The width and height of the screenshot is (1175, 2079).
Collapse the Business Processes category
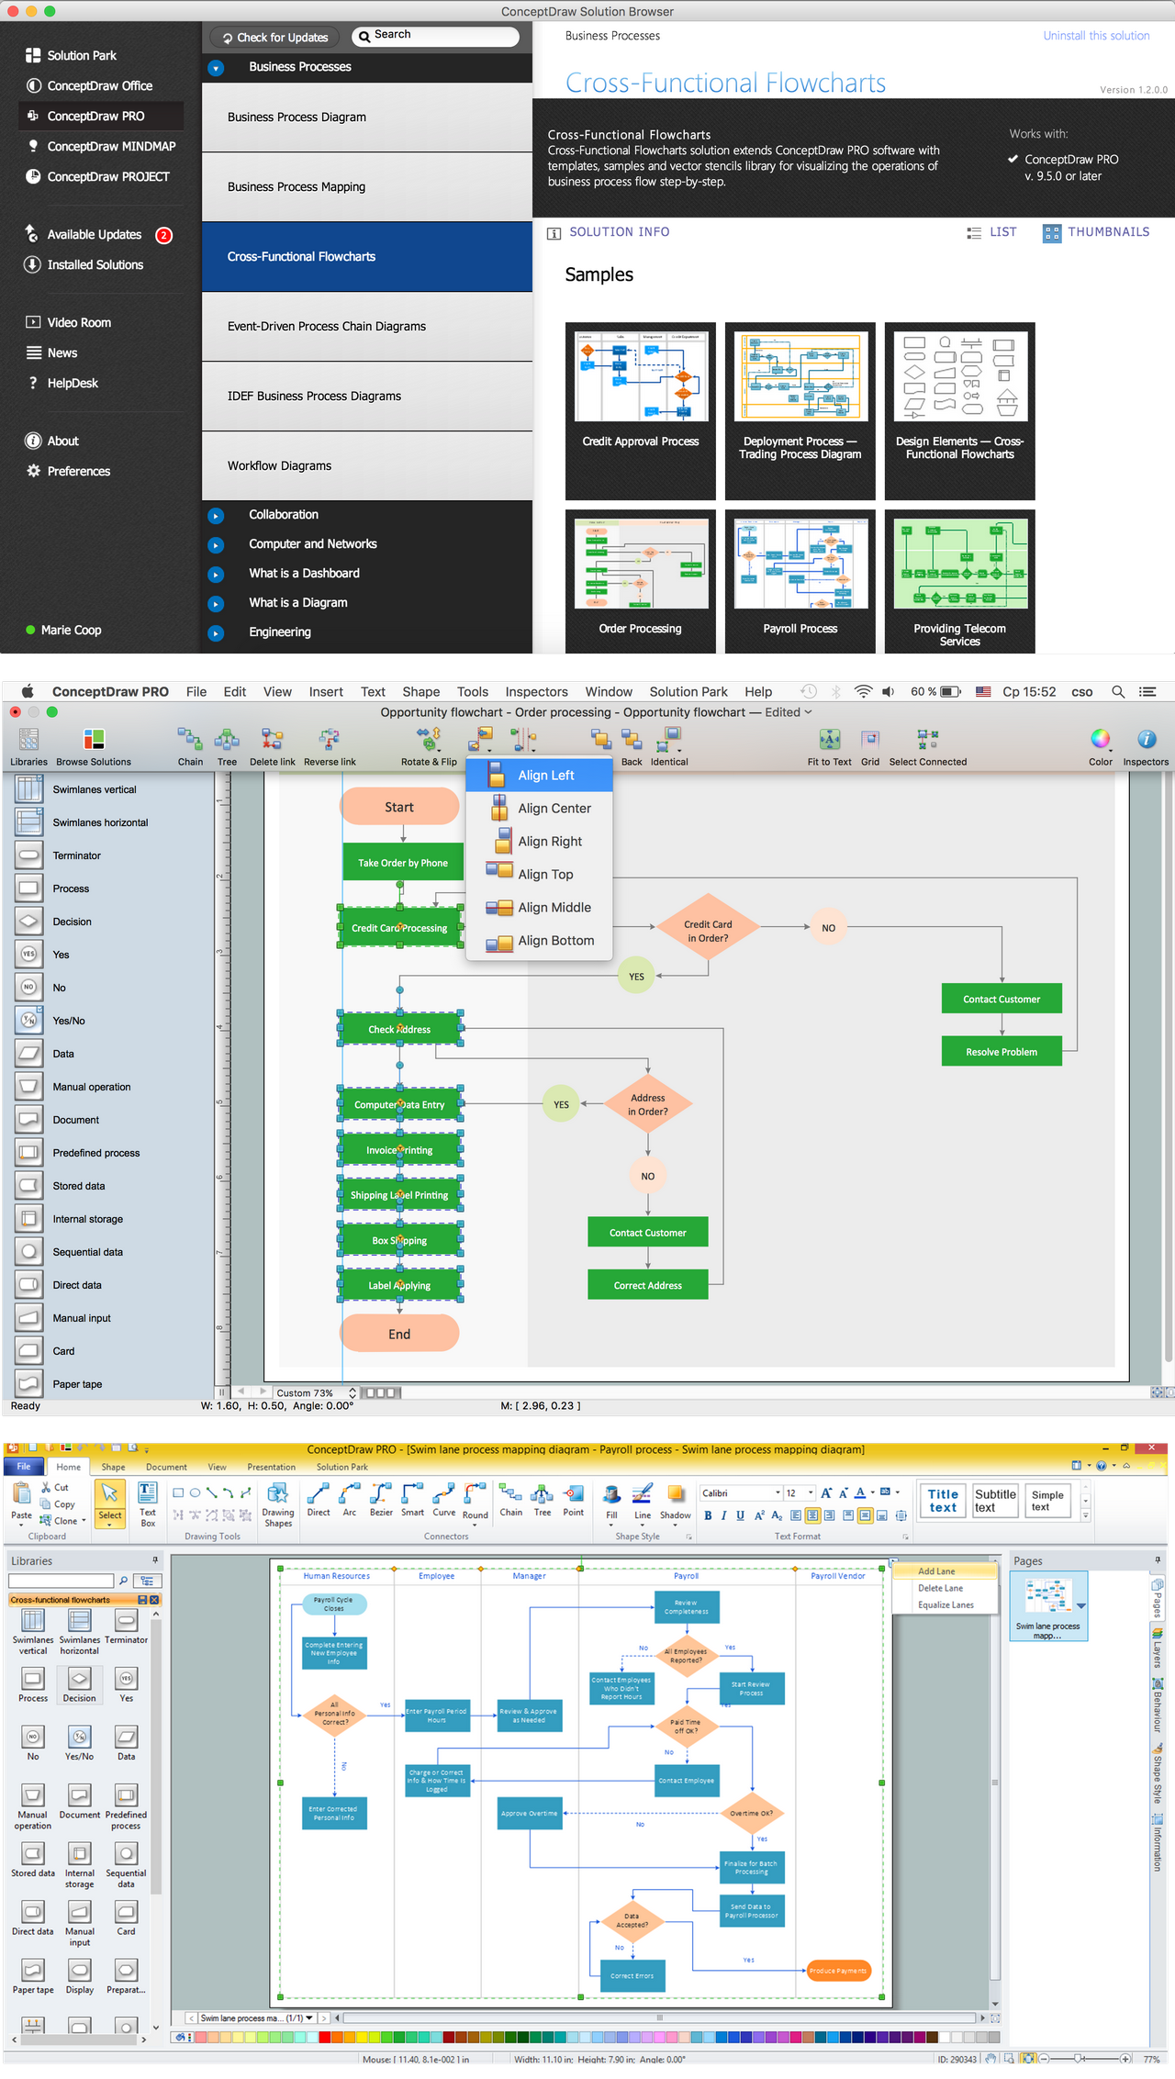click(x=216, y=68)
